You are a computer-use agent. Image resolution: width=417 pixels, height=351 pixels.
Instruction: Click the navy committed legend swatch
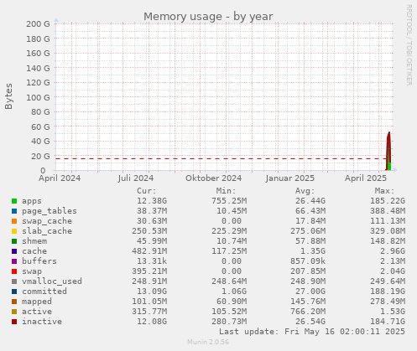14,292
